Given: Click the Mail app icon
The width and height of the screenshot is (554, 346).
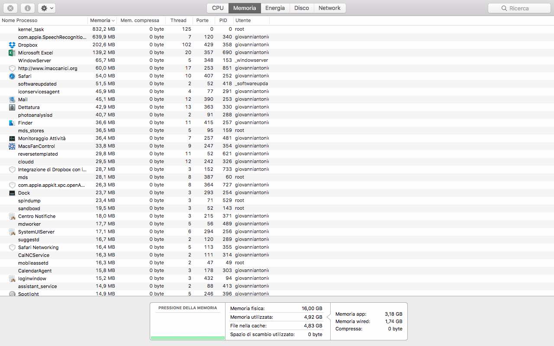Looking at the screenshot, I should click(12, 99).
